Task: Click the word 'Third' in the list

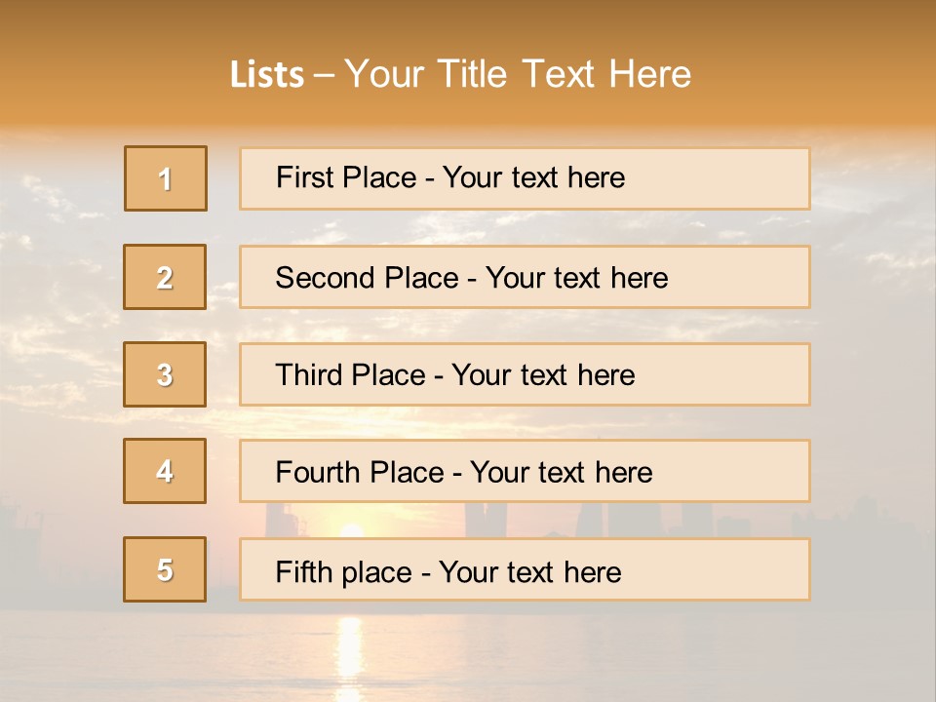Action: (305, 375)
